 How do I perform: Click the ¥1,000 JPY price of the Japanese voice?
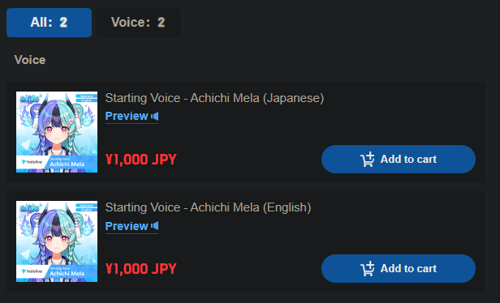pyautogui.click(x=141, y=160)
